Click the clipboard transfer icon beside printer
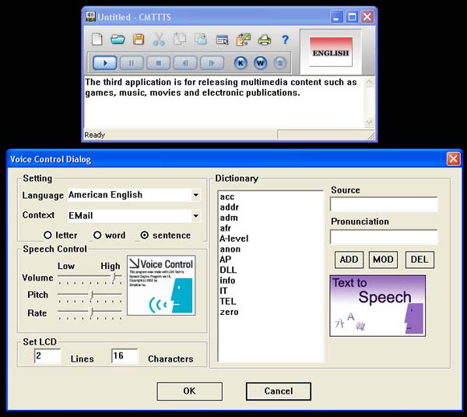The width and height of the screenshot is (467, 417). click(x=244, y=40)
